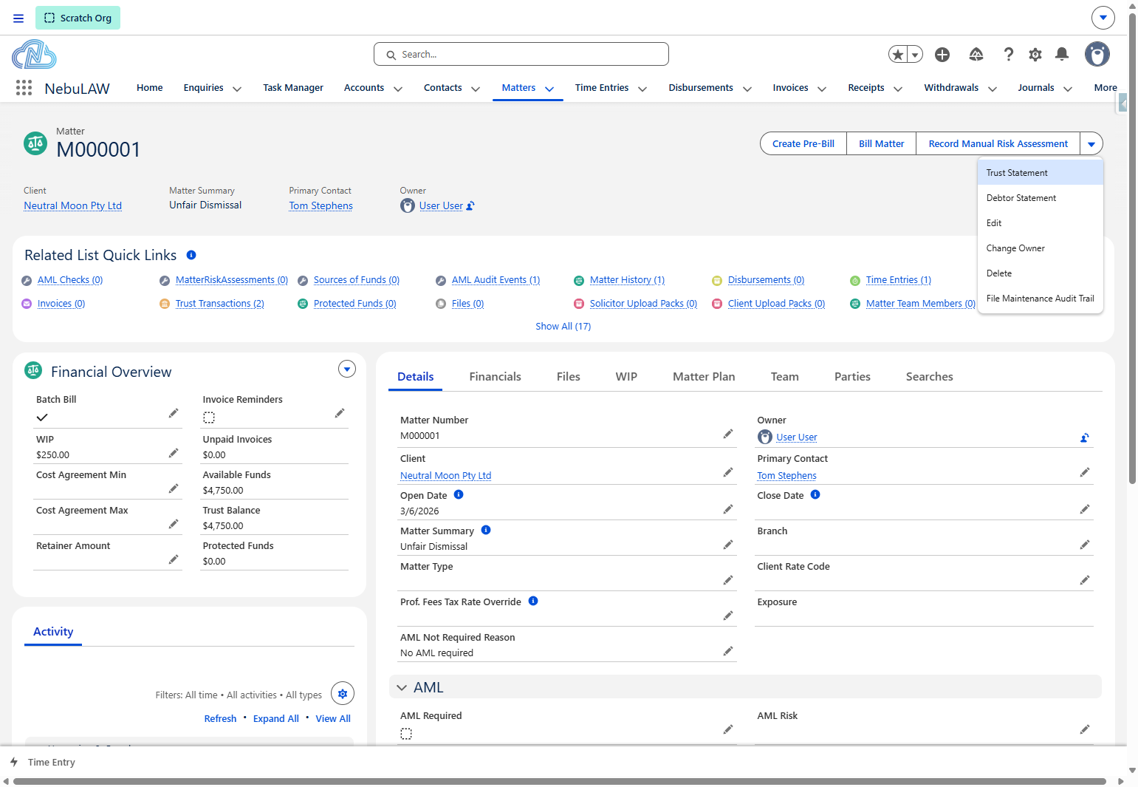The width and height of the screenshot is (1138, 787).
Task: Open Trust Transactions (2) quick link
Action: [220, 304]
